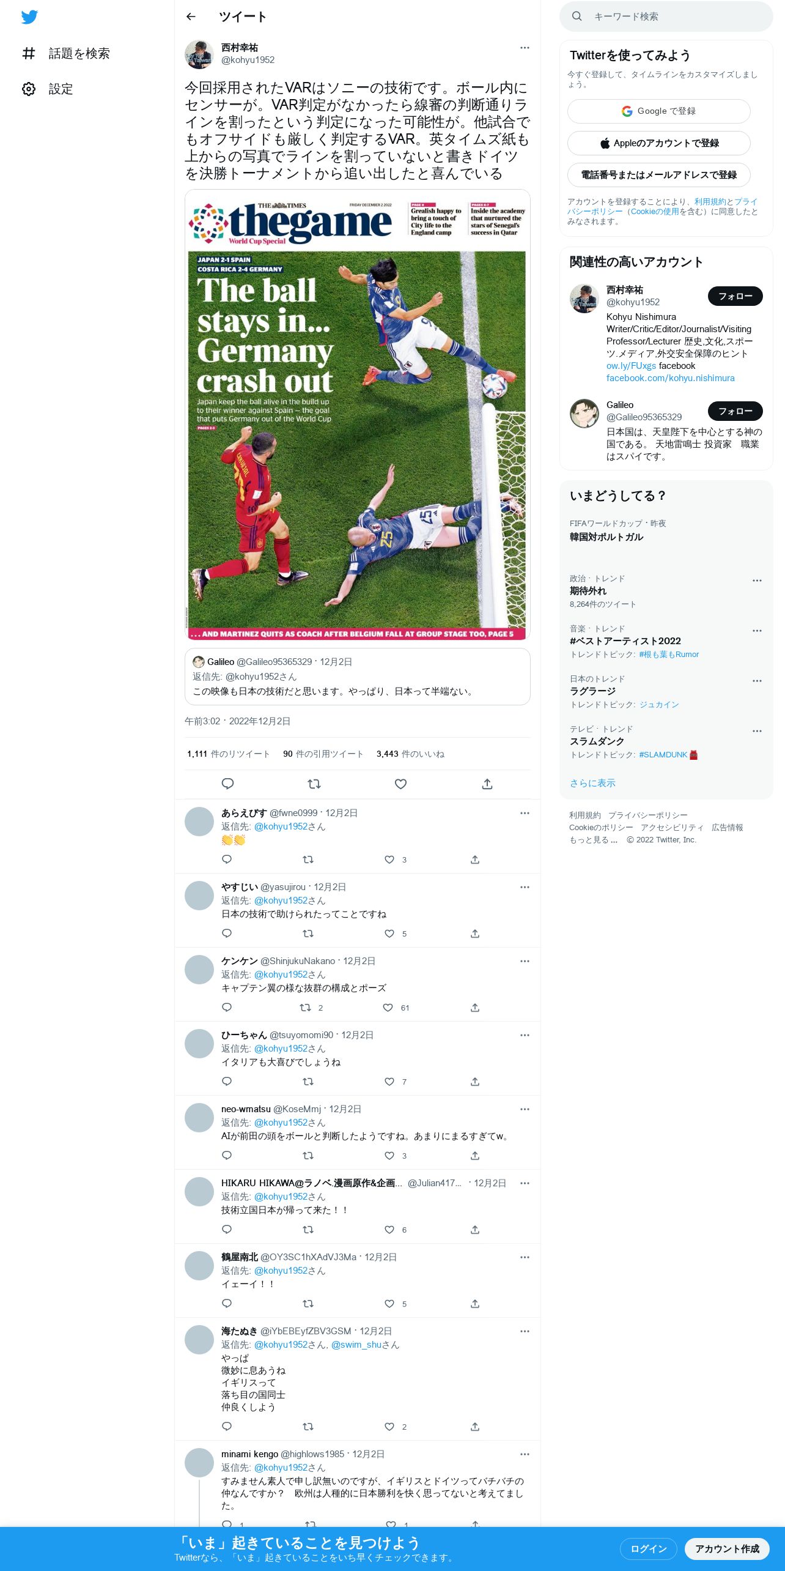Open more options on あらえびす's reply

pyautogui.click(x=525, y=813)
